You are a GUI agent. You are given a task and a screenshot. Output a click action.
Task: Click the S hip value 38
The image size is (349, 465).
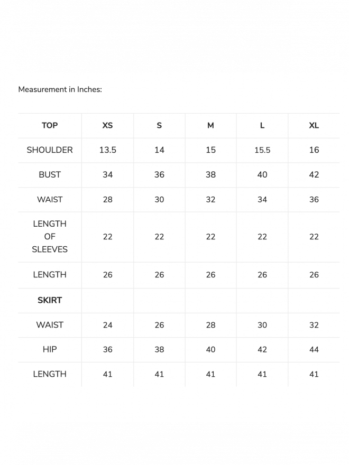tap(159, 349)
